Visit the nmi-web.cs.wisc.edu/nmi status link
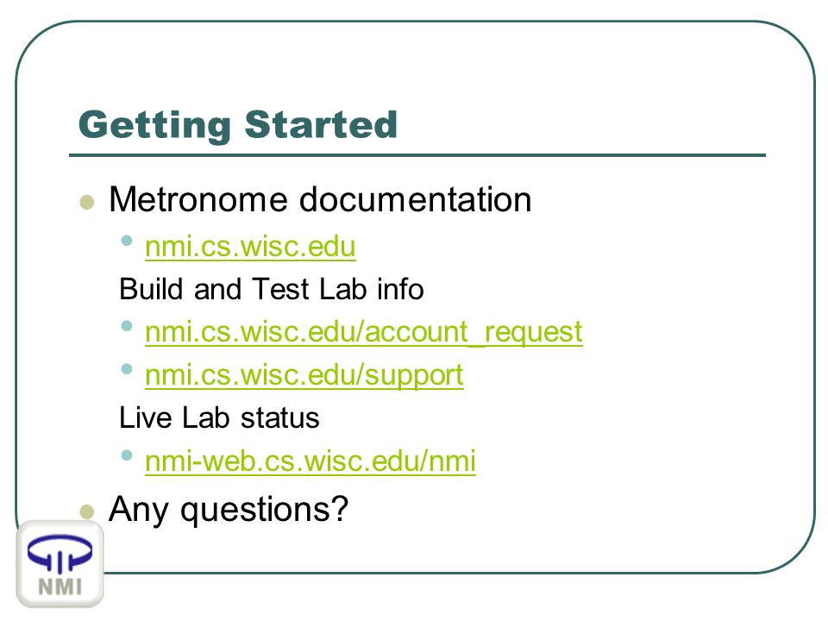Screen dimensions: 828x621 click(310, 461)
